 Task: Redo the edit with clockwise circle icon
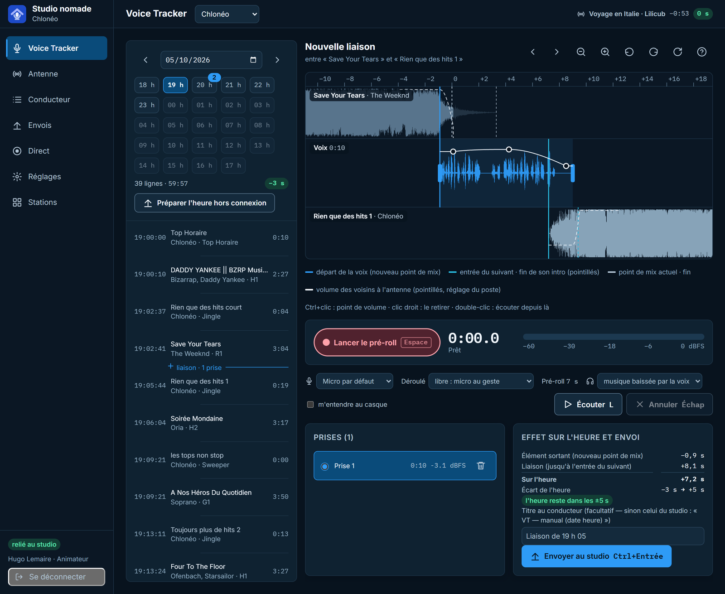[x=653, y=52]
